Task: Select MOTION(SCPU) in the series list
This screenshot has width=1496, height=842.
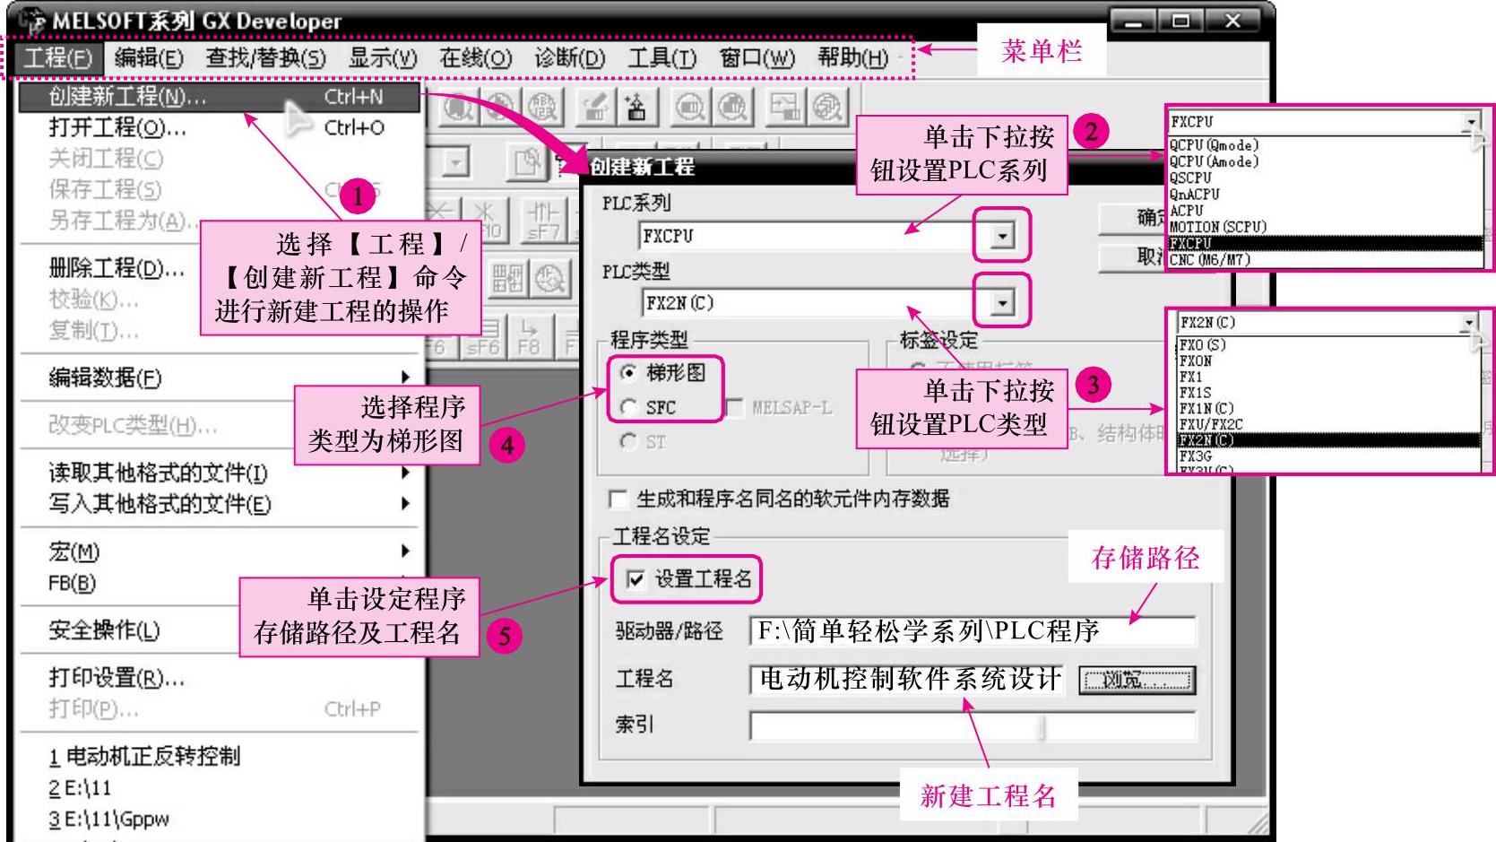Action: (1325, 227)
